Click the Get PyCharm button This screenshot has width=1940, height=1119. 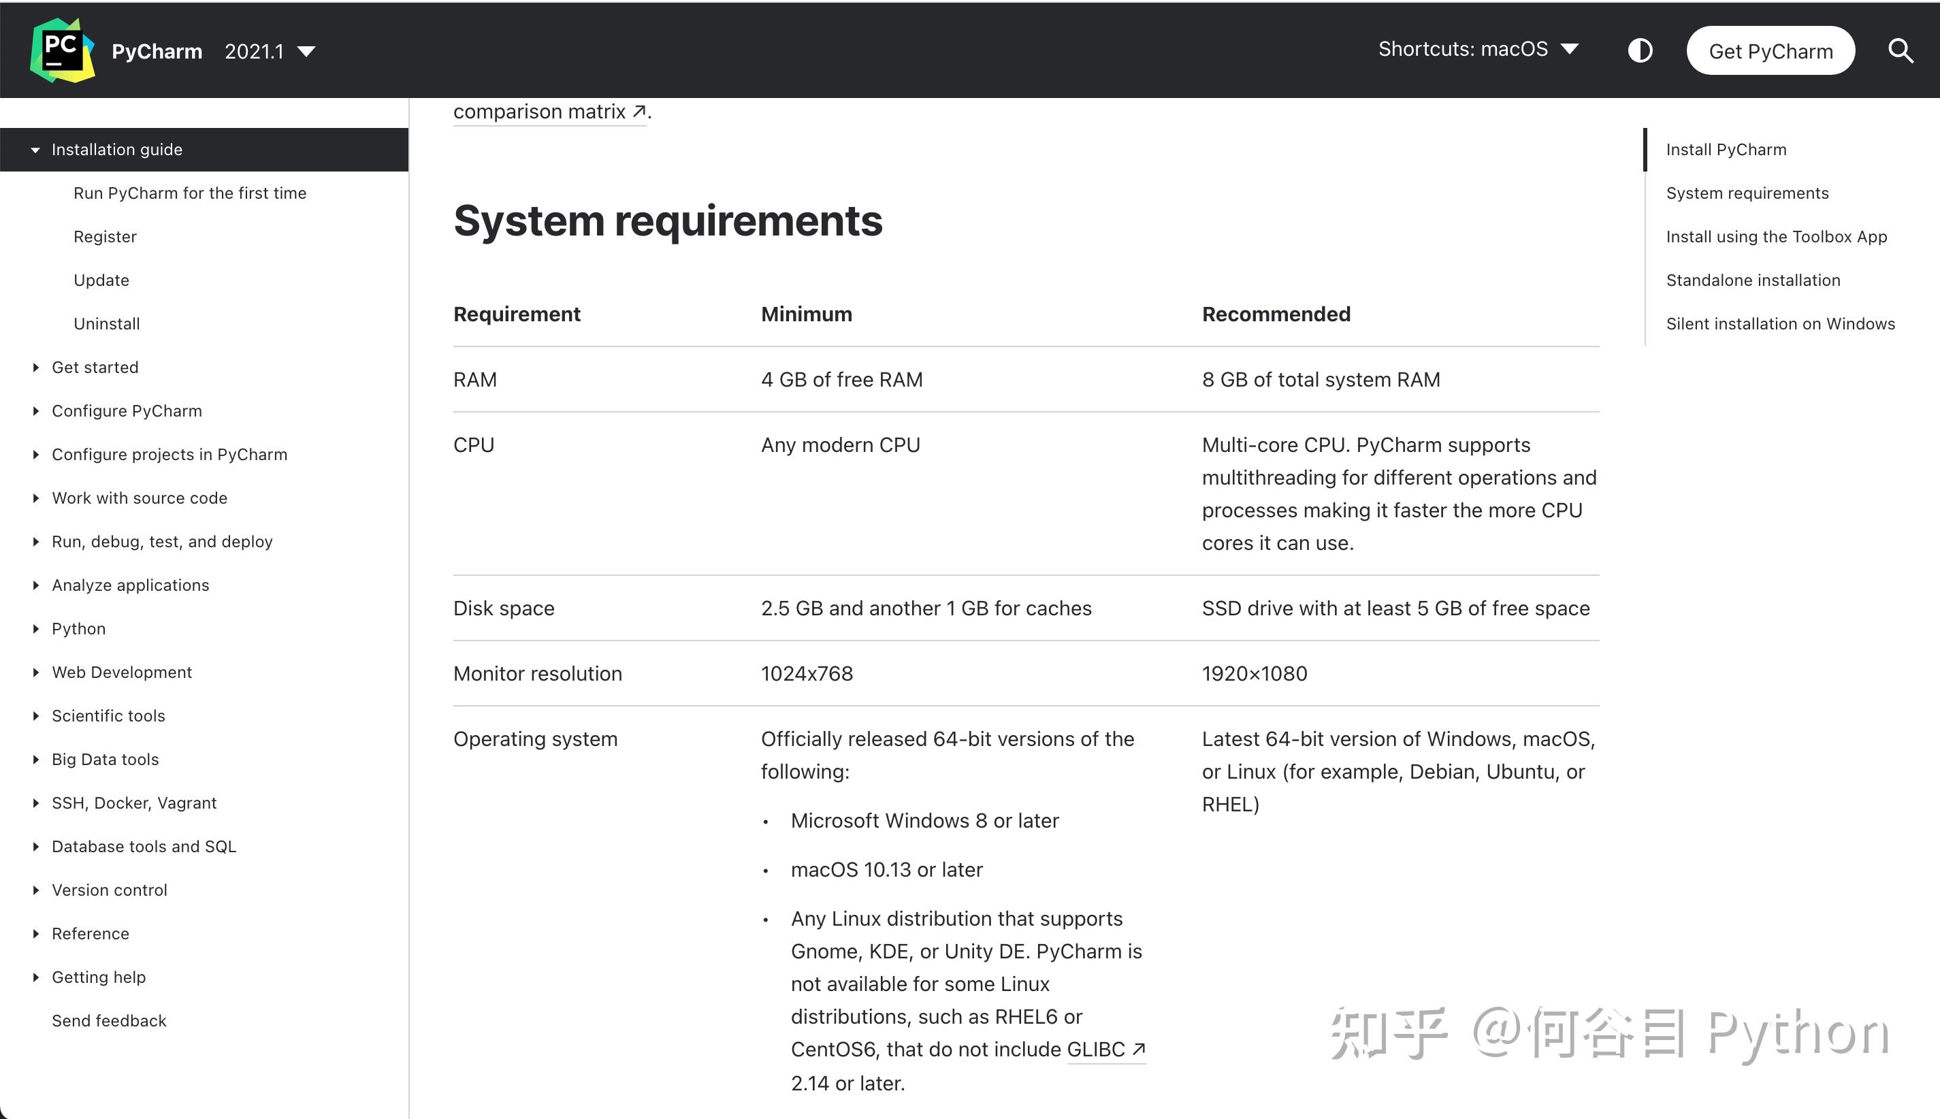pos(1770,51)
